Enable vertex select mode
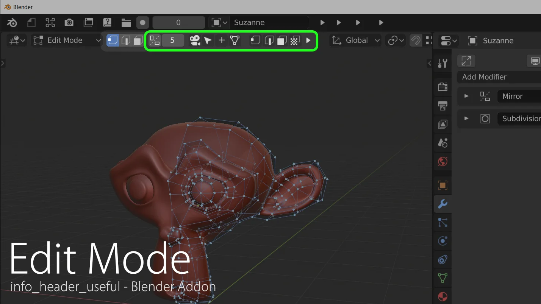541x304 pixels. click(x=113, y=40)
